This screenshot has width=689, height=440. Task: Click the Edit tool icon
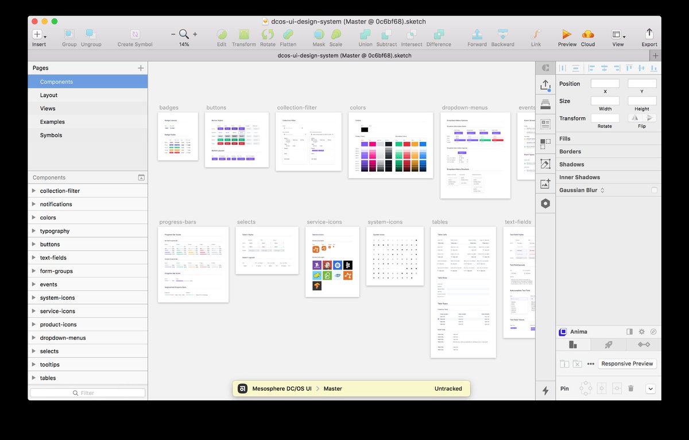[x=222, y=34]
